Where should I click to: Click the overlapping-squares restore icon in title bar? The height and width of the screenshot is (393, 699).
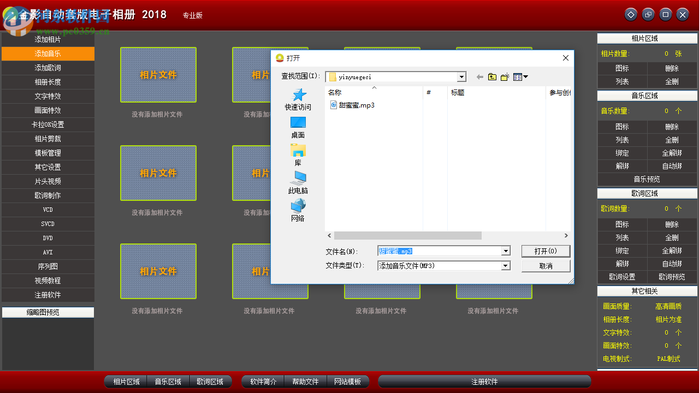(648, 15)
